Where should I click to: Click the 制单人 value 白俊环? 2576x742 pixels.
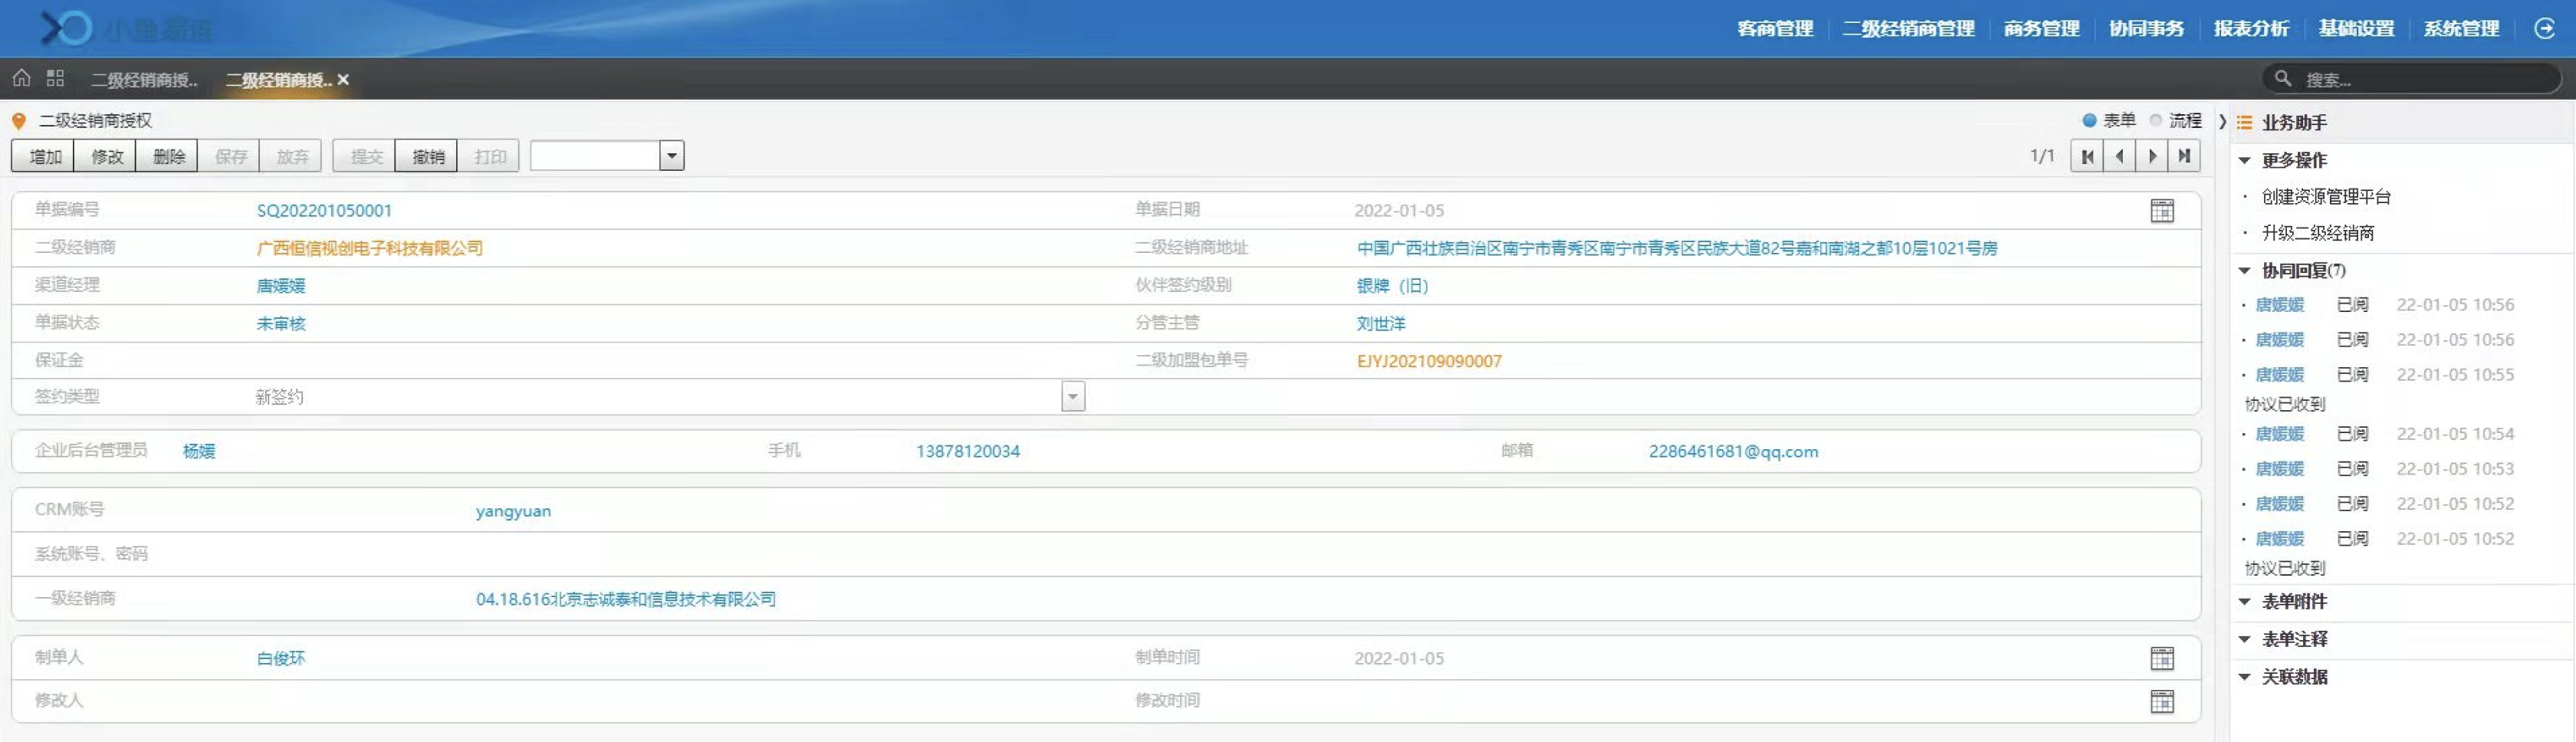pyautogui.click(x=281, y=658)
